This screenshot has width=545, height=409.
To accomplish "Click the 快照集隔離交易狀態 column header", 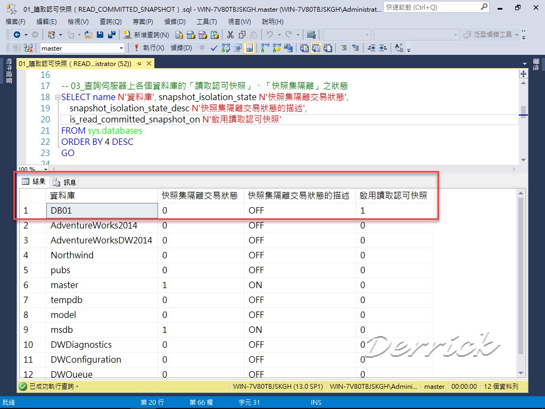I will (x=201, y=195).
